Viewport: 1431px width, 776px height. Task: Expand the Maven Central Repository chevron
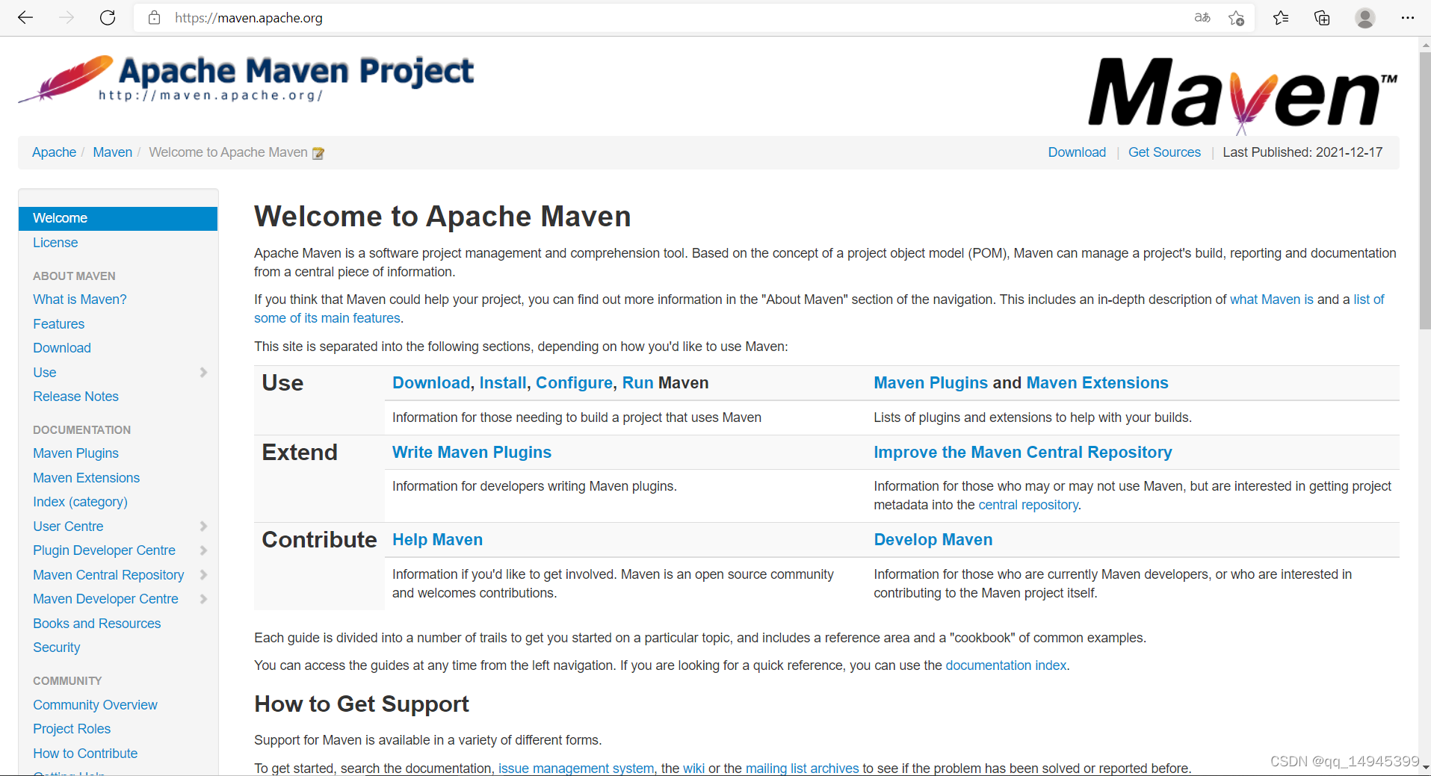pyautogui.click(x=203, y=574)
